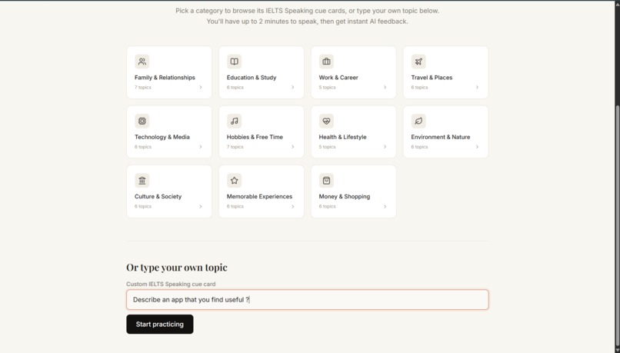Screen dimensions: 620x353
Task: Click the '7 topics' count under Family & Relationships
Action: 143,88
